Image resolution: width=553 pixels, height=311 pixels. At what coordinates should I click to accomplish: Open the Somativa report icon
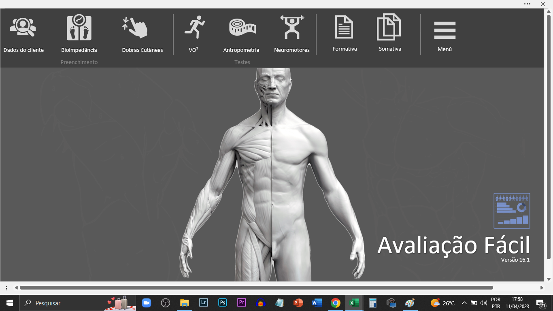389,28
